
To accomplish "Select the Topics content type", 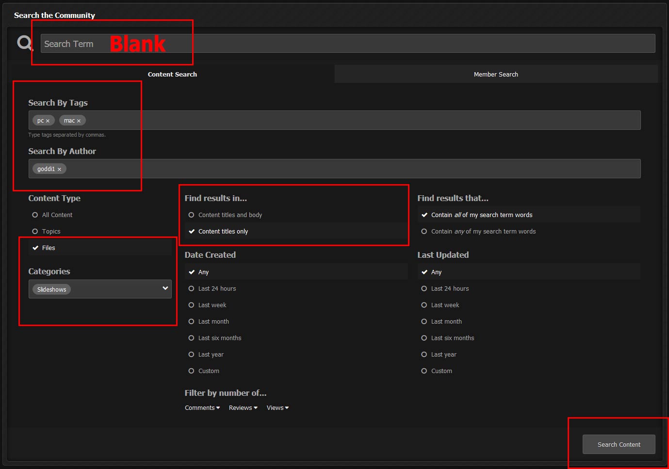I will tap(35, 232).
